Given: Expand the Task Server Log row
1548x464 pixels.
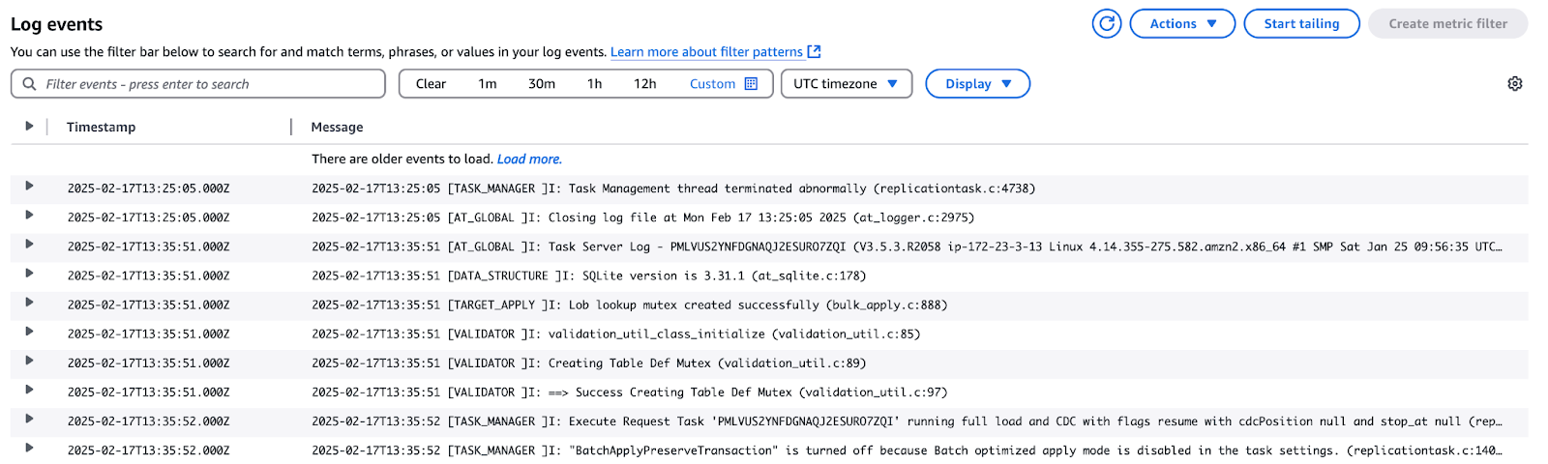Looking at the screenshot, I should coord(29,244).
